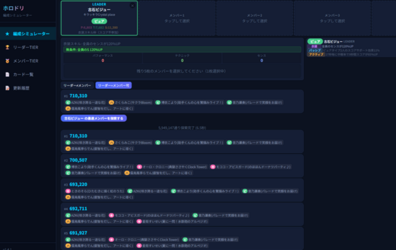
Task: Click the ピュア badge in the right skill panel
Action: coord(315,41)
